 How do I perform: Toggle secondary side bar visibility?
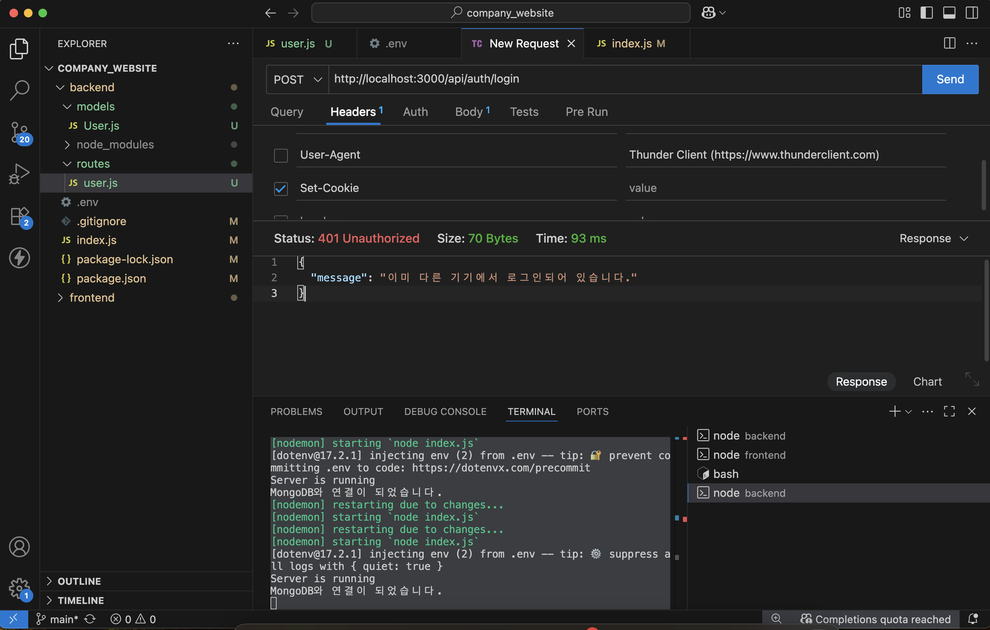pos(972,13)
